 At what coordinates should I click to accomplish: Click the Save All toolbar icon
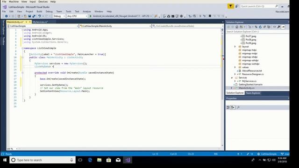34,16
